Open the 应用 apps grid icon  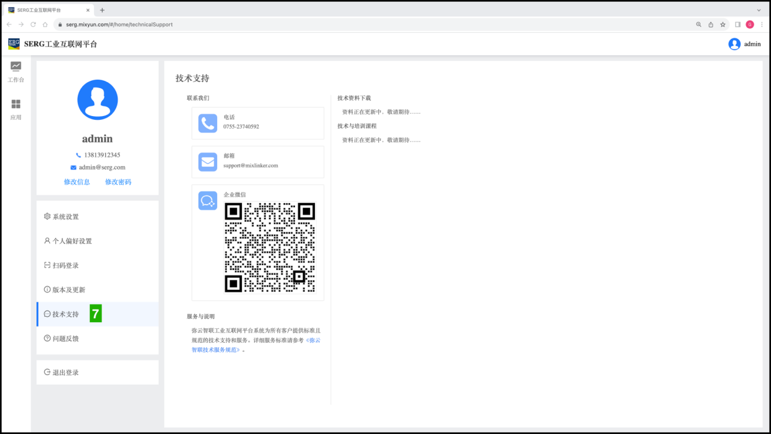(16, 105)
